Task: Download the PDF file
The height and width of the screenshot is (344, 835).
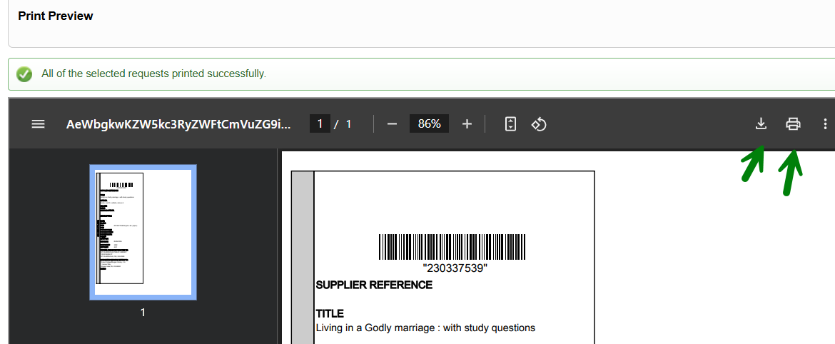Action: (x=761, y=124)
